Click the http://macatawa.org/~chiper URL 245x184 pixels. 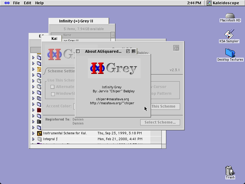point(112,103)
